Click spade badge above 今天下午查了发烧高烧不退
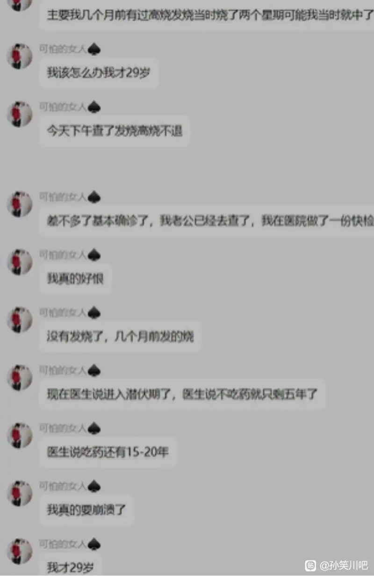The height and width of the screenshot is (576, 374). coord(94,108)
